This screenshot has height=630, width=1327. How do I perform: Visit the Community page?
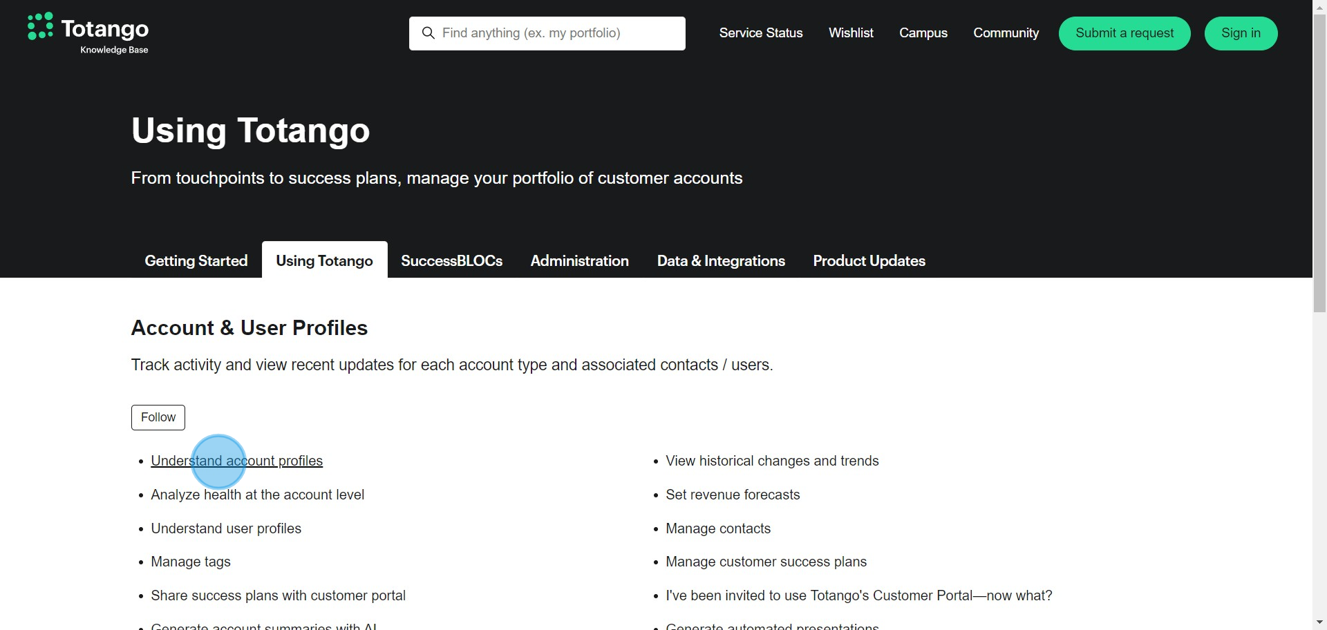coord(1006,33)
